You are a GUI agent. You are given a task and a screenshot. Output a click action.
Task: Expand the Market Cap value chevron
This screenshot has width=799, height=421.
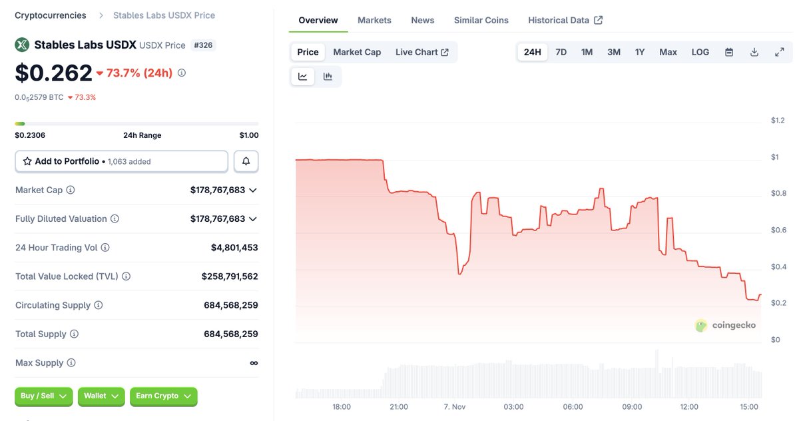click(252, 190)
